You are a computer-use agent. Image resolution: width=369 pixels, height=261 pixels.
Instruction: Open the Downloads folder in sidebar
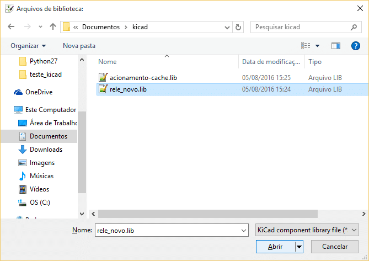coord(46,150)
